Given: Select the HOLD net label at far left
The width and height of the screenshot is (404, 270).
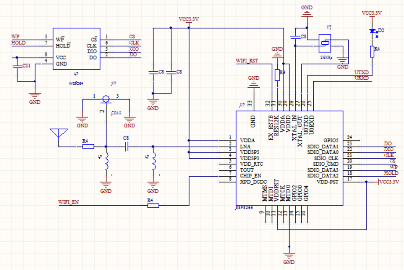Looking at the screenshot, I should tap(18, 42).
